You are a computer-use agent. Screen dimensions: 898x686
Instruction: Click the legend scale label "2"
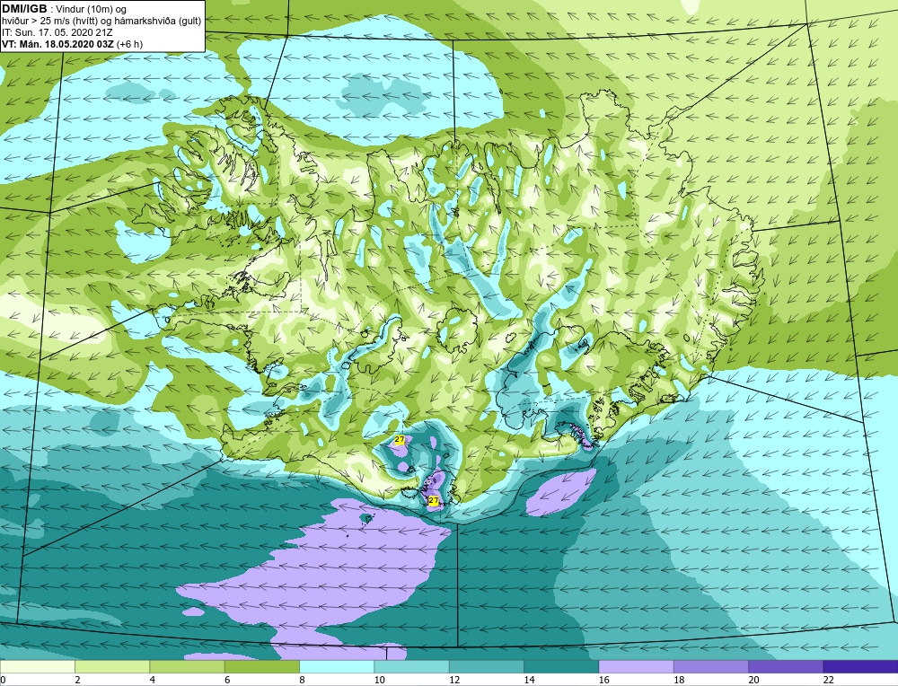click(77, 680)
